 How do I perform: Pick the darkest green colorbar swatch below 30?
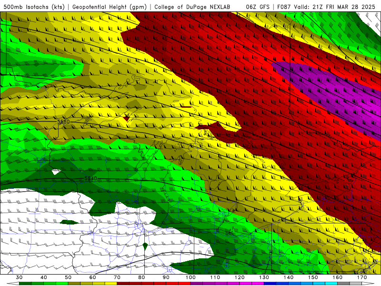click(25, 284)
